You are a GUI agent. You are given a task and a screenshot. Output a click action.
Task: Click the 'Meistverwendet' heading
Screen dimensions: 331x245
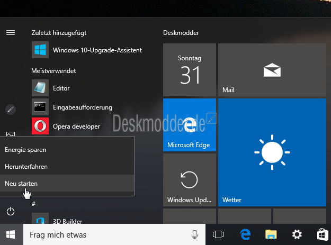(x=53, y=71)
